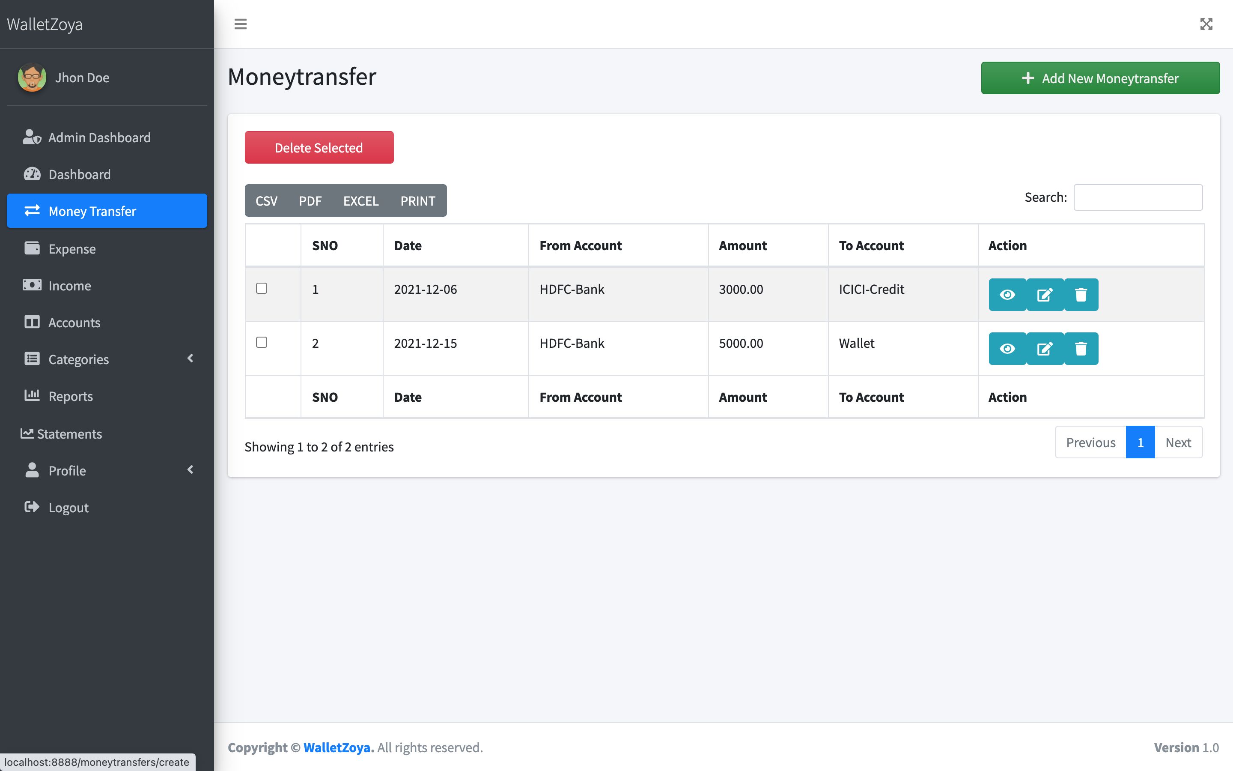This screenshot has width=1233, height=771.
Task: Open Admin Dashboard in sidebar
Action: 107,137
